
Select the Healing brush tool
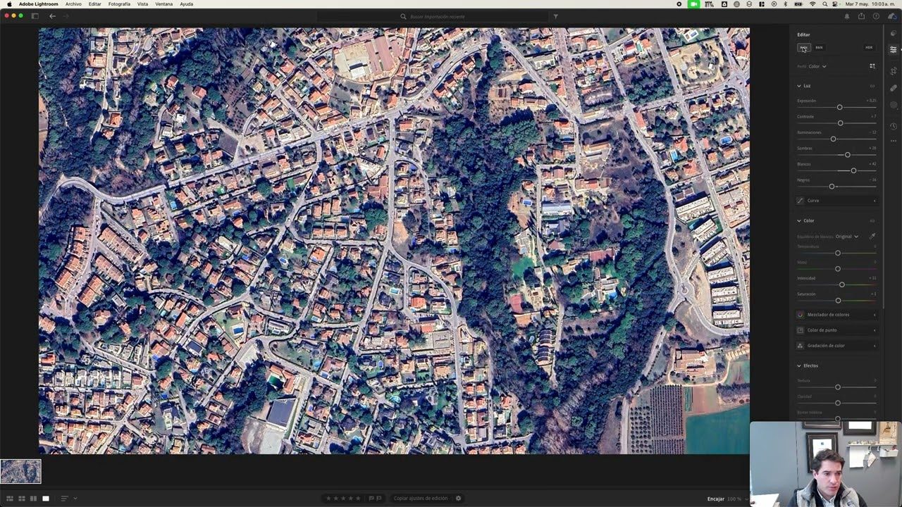[893, 88]
